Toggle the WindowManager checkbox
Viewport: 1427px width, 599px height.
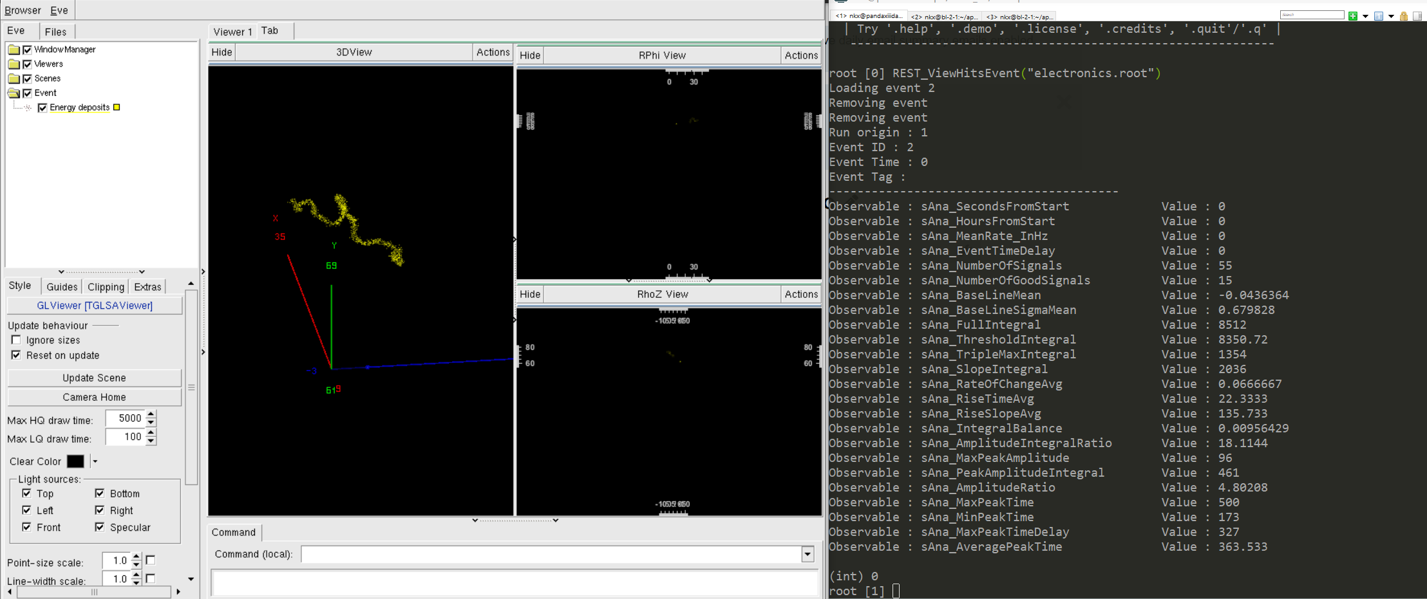[27, 50]
